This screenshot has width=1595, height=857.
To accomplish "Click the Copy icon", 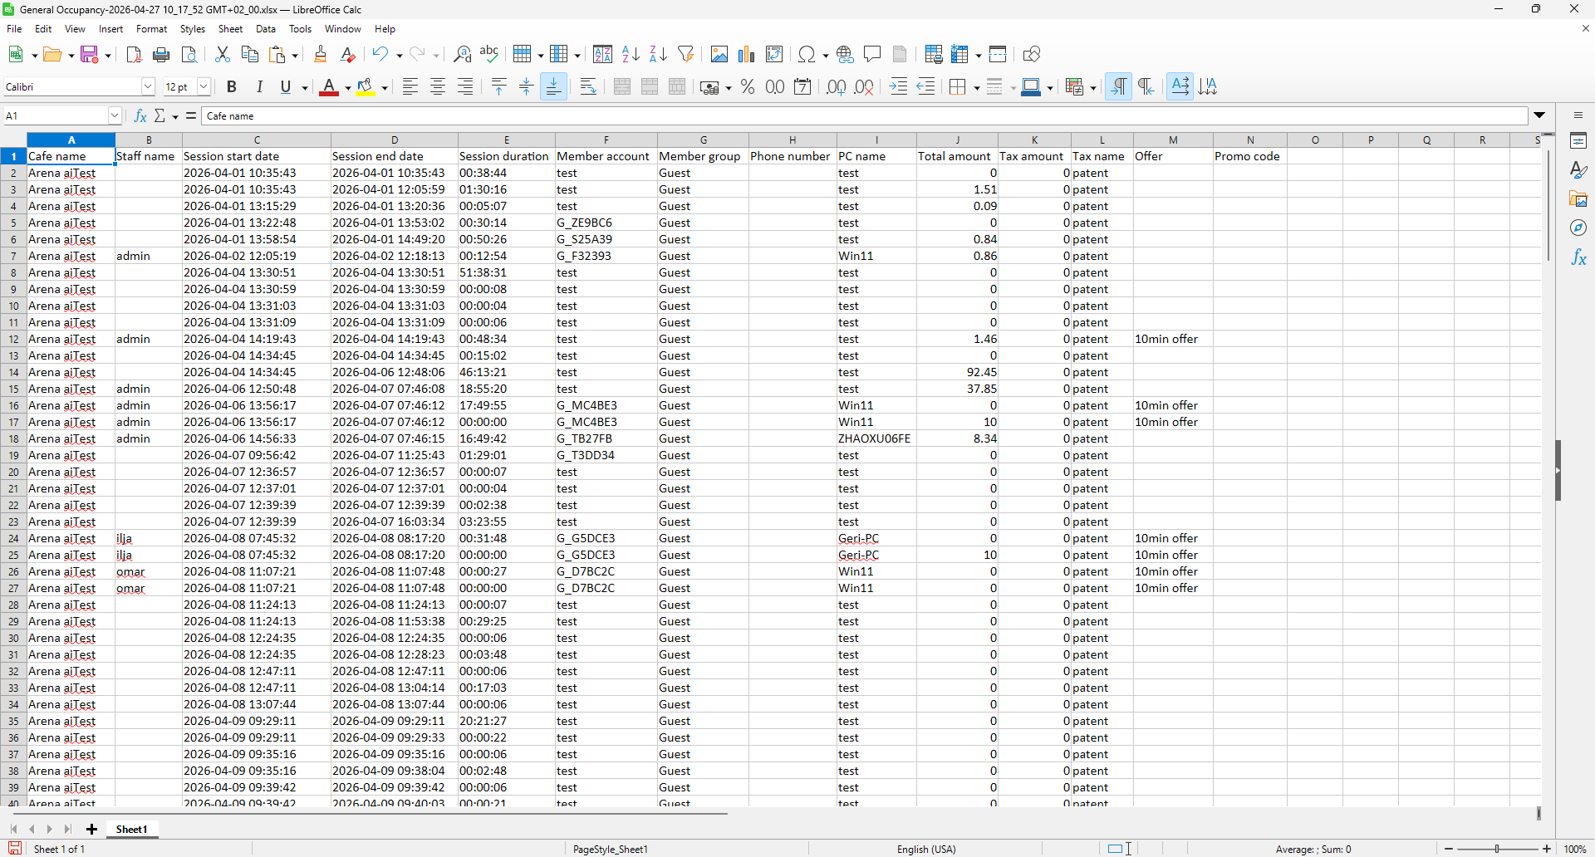I will click(249, 55).
